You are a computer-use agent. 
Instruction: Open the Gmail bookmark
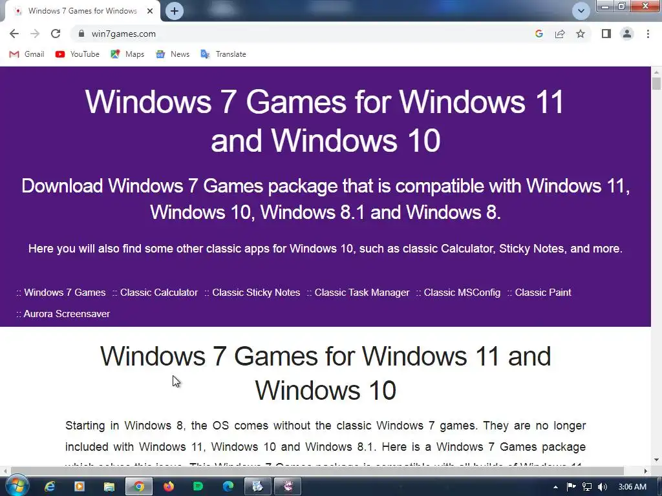pos(27,54)
